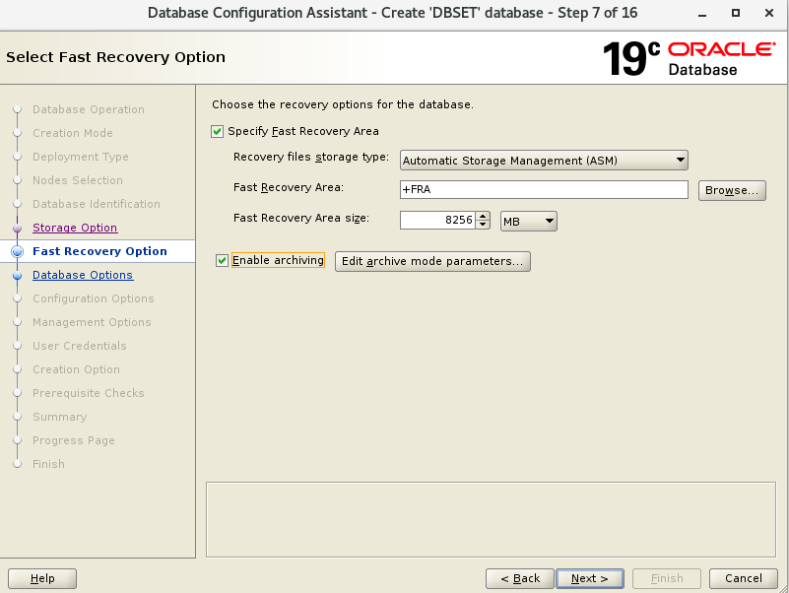Click the Prerequisite Checks step label

(89, 393)
